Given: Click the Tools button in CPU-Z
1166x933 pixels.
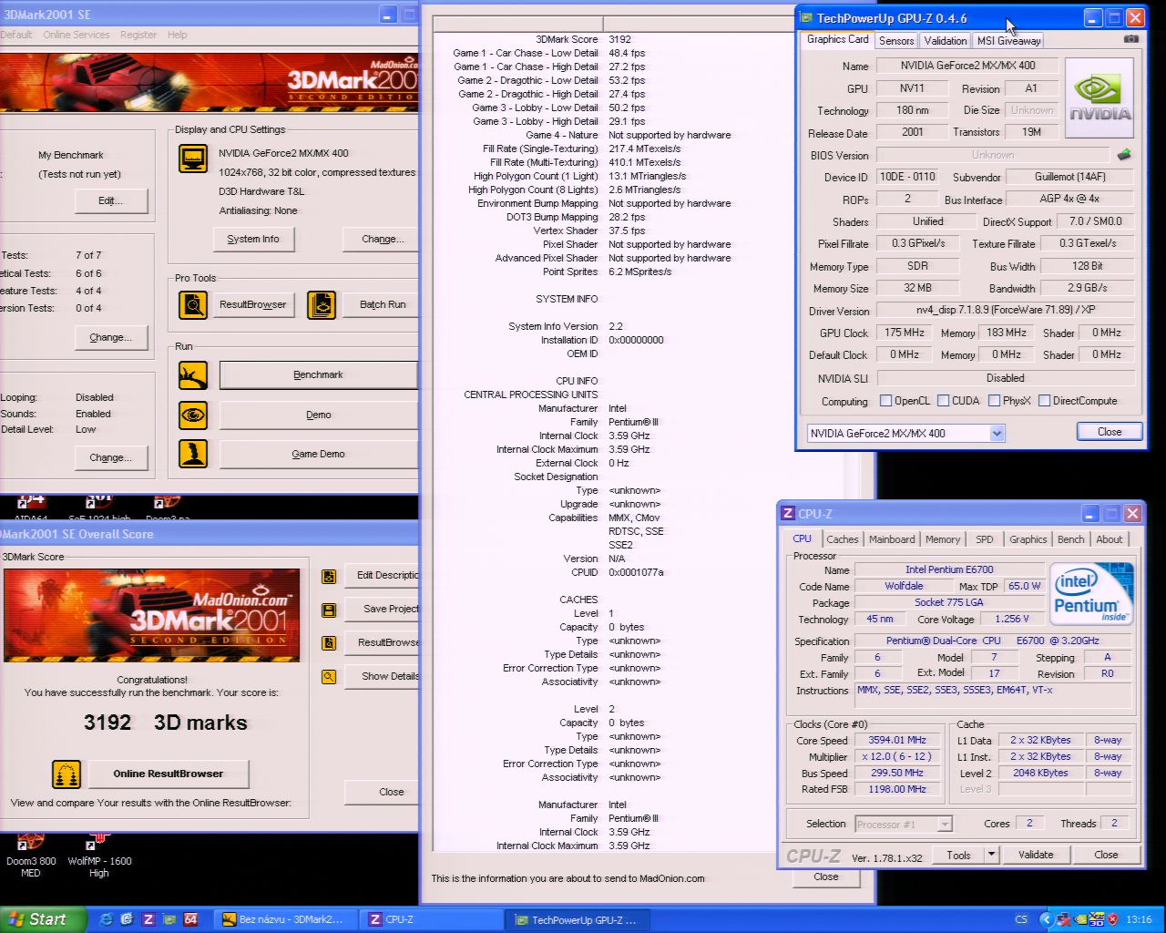Looking at the screenshot, I should pos(958,855).
